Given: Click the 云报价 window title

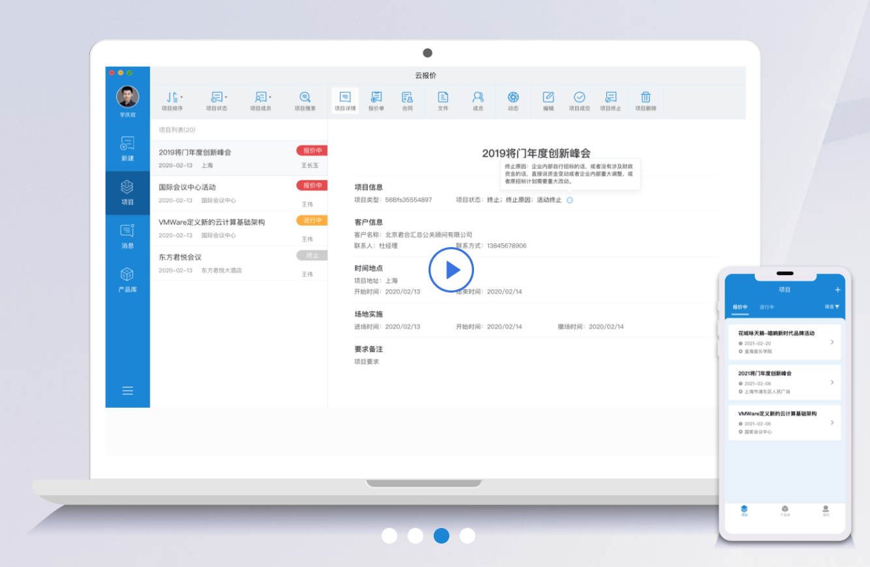Looking at the screenshot, I should (426, 75).
